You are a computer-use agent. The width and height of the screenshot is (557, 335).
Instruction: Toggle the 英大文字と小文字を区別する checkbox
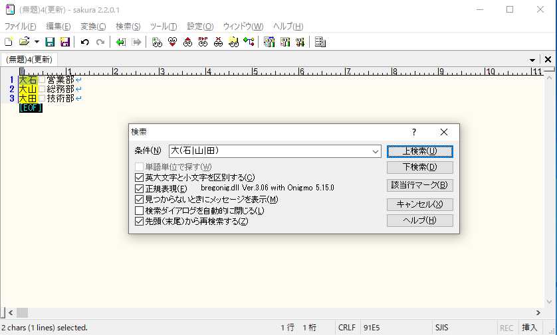coord(139,177)
